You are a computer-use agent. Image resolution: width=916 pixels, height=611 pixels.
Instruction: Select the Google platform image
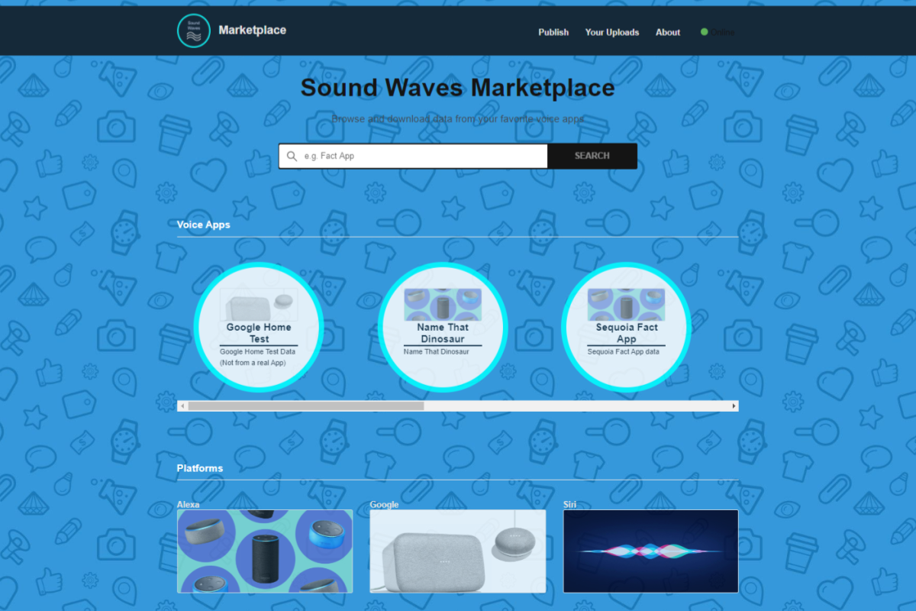(458, 551)
